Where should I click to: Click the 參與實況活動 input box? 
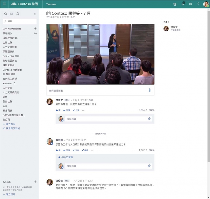(100, 91)
